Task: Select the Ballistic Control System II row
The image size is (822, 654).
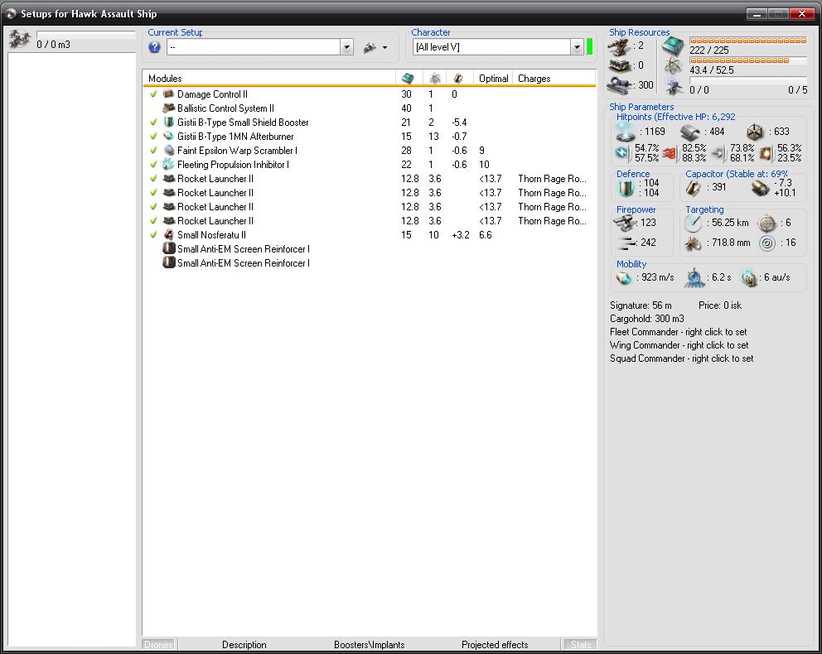Action: 369,108
